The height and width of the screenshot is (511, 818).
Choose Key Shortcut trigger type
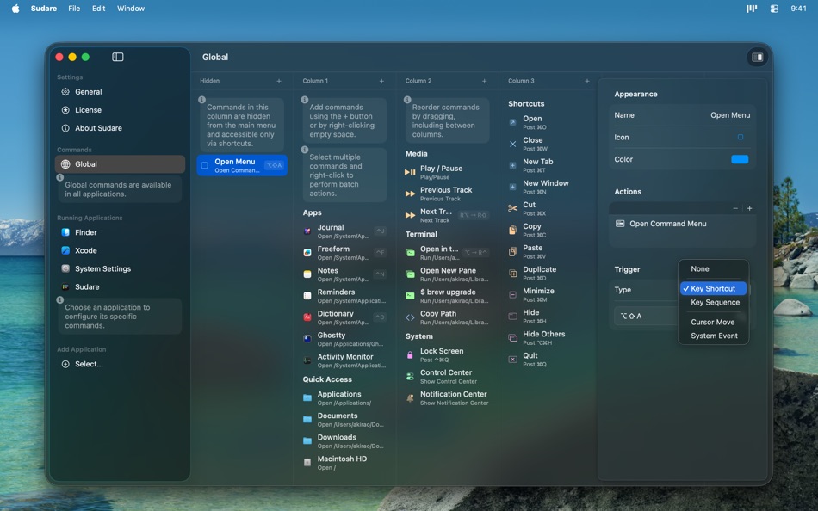[x=713, y=289]
